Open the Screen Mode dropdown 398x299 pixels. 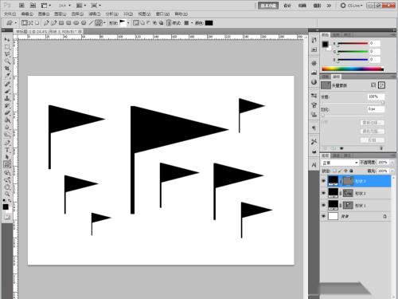[x=96, y=6]
